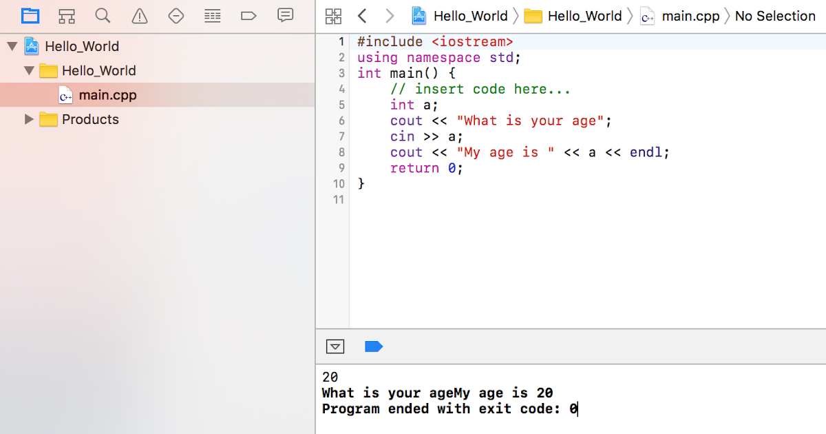
Task: Click 'Program ended with exit code: 0' text
Action: (x=449, y=409)
